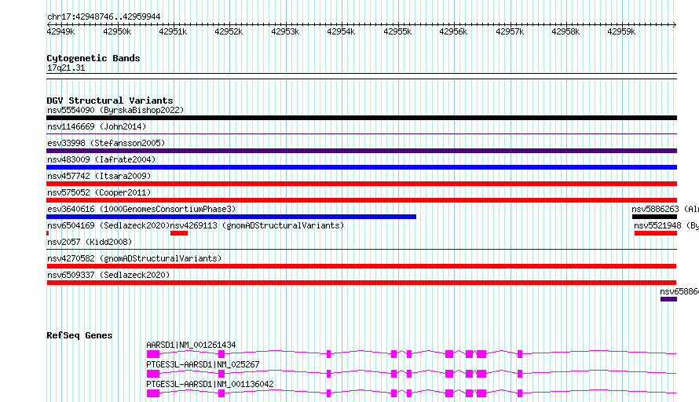Select the red nsv4270582 variant bar
The height and width of the screenshot is (402, 699).
click(x=361, y=266)
